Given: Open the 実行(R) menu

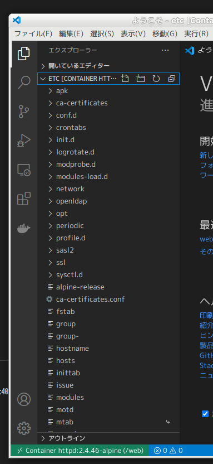Looking at the screenshot, I should [x=196, y=33].
